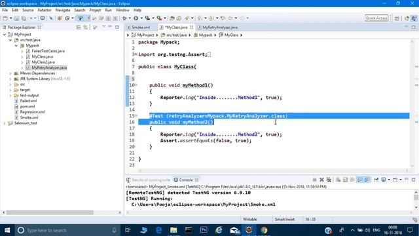Open the Source menu
The height and width of the screenshot is (236, 419).
[27, 10]
